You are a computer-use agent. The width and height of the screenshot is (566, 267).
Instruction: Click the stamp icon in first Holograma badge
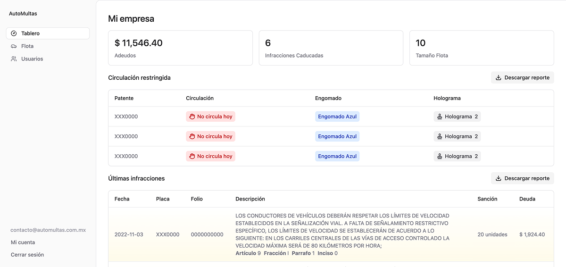tap(440, 117)
